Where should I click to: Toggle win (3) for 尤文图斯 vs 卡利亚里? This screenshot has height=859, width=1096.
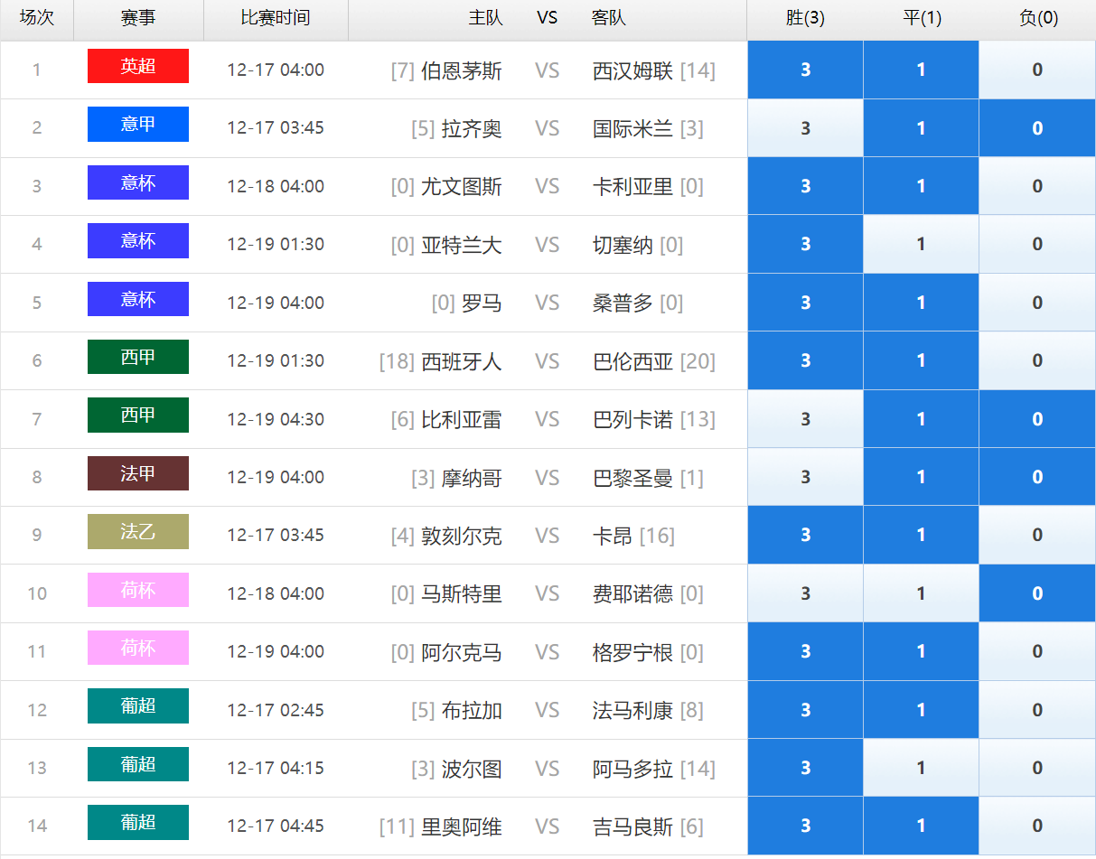click(x=805, y=186)
